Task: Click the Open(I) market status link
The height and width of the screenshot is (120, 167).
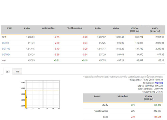Action: click(159, 83)
